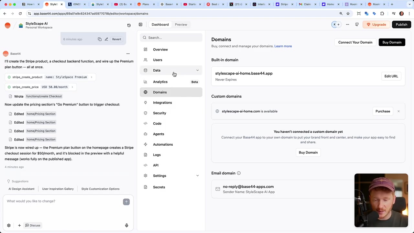Click Connect Your Domain
414x233 pixels.
tap(355, 42)
